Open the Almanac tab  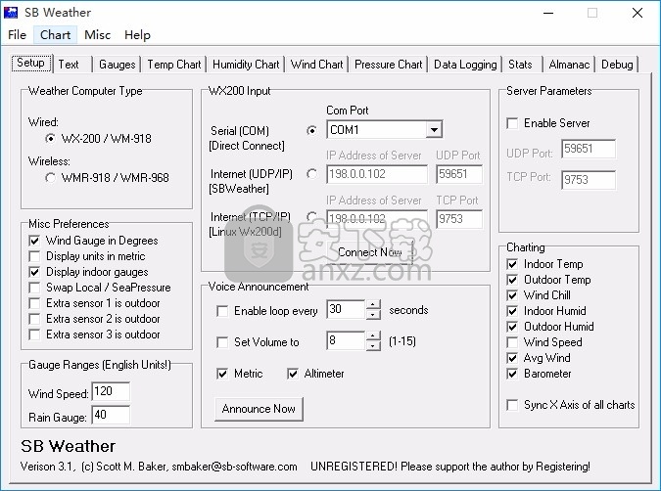pos(569,65)
